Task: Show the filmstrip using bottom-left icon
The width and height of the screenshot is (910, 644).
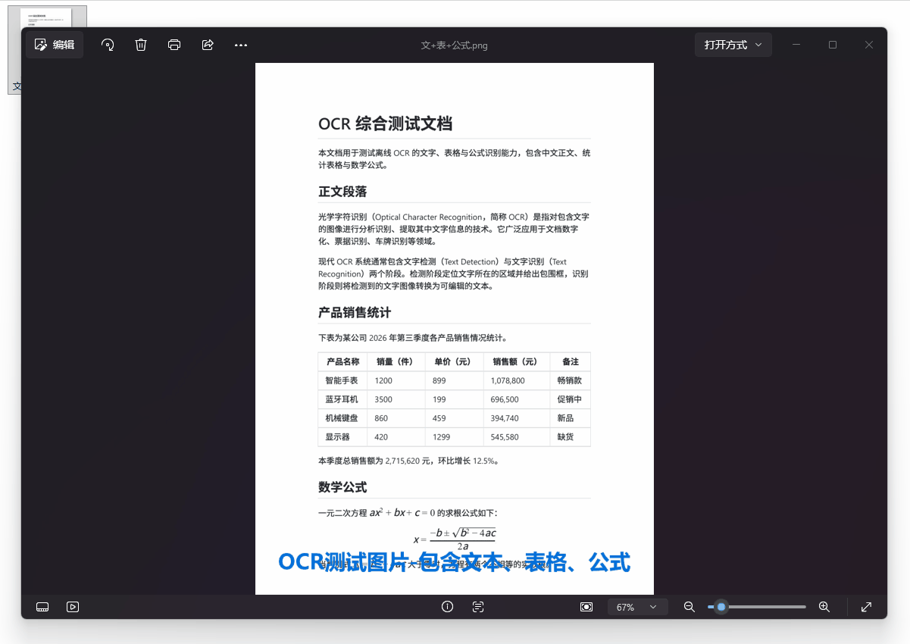Action: (42, 607)
